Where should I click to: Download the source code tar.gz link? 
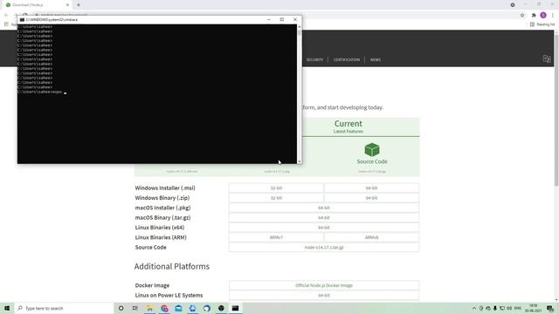324,248
